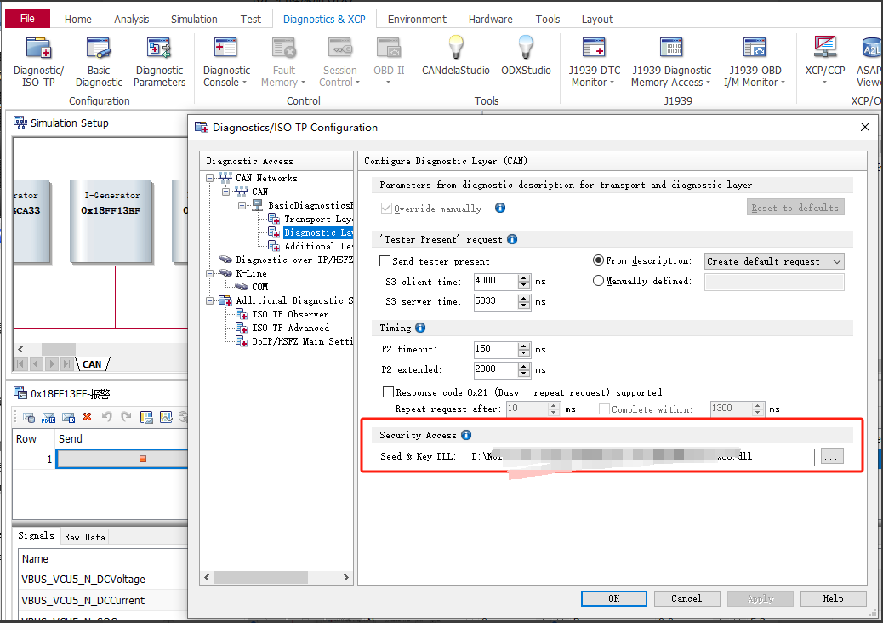Click the red delete X toolbar icon
This screenshot has width=883, height=623.
click(87, 417)
